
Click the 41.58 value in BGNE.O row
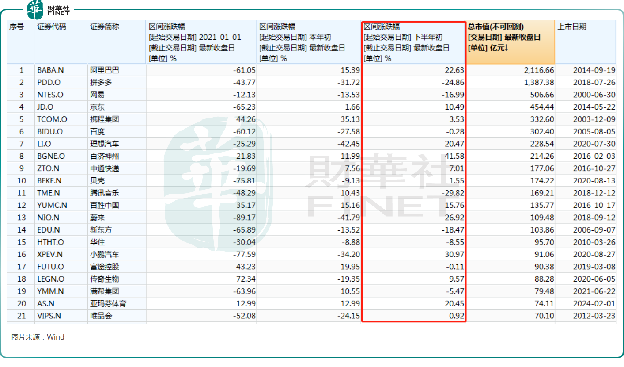(456, 156)
